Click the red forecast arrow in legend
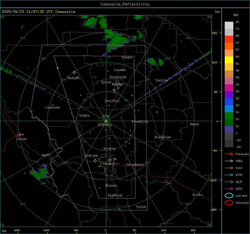The width and height of the screenshot is (250, 234). 229,154
